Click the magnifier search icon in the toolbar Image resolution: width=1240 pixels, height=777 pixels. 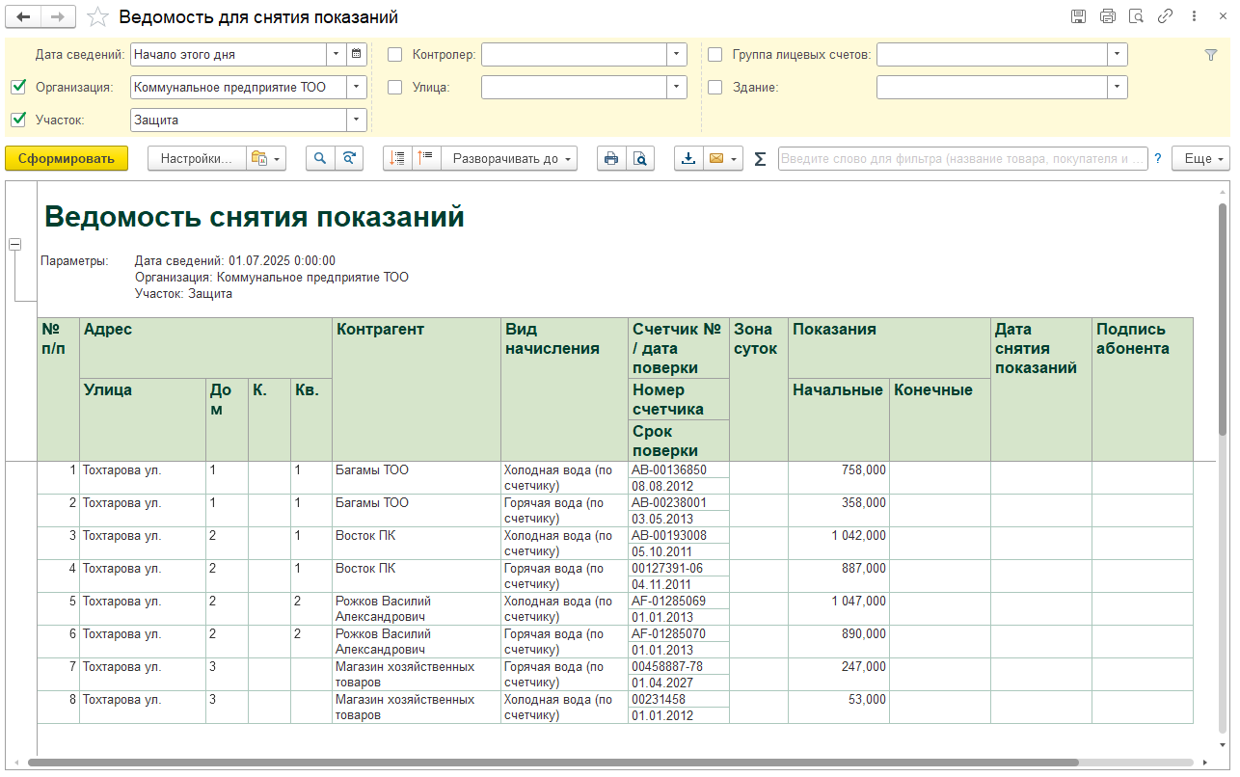point(320,159)
